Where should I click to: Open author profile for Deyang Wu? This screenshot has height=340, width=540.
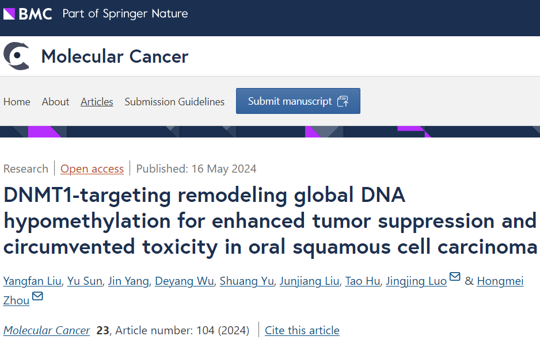click(x=184, y=281)
